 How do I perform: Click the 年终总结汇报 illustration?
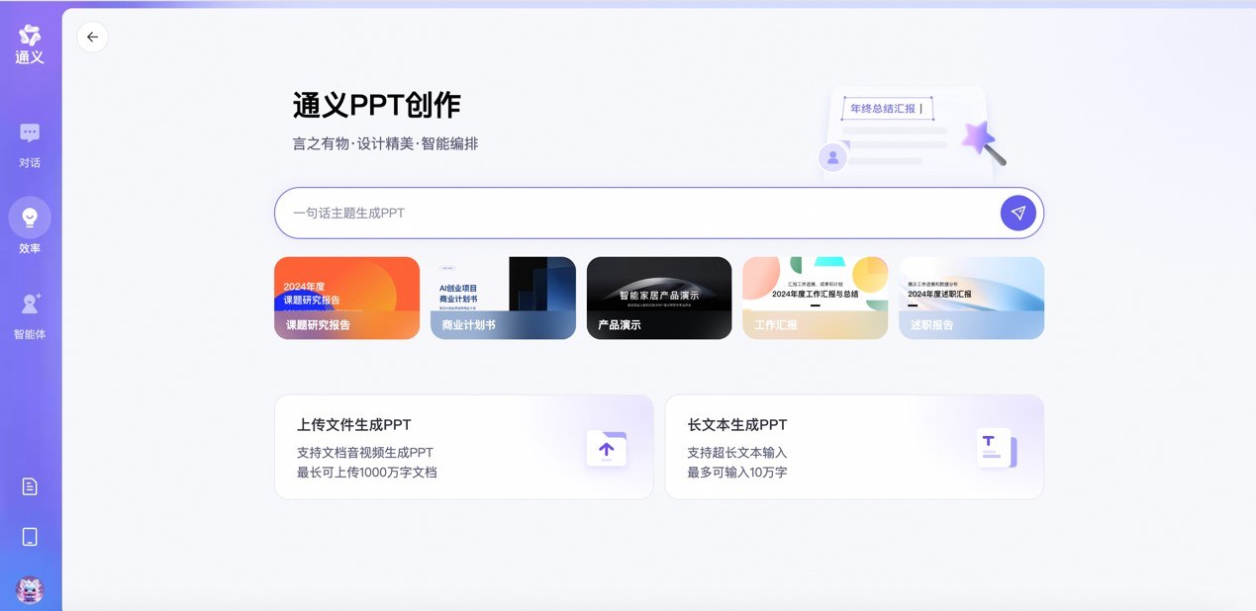pyautogui.click(x=911, y=133)
